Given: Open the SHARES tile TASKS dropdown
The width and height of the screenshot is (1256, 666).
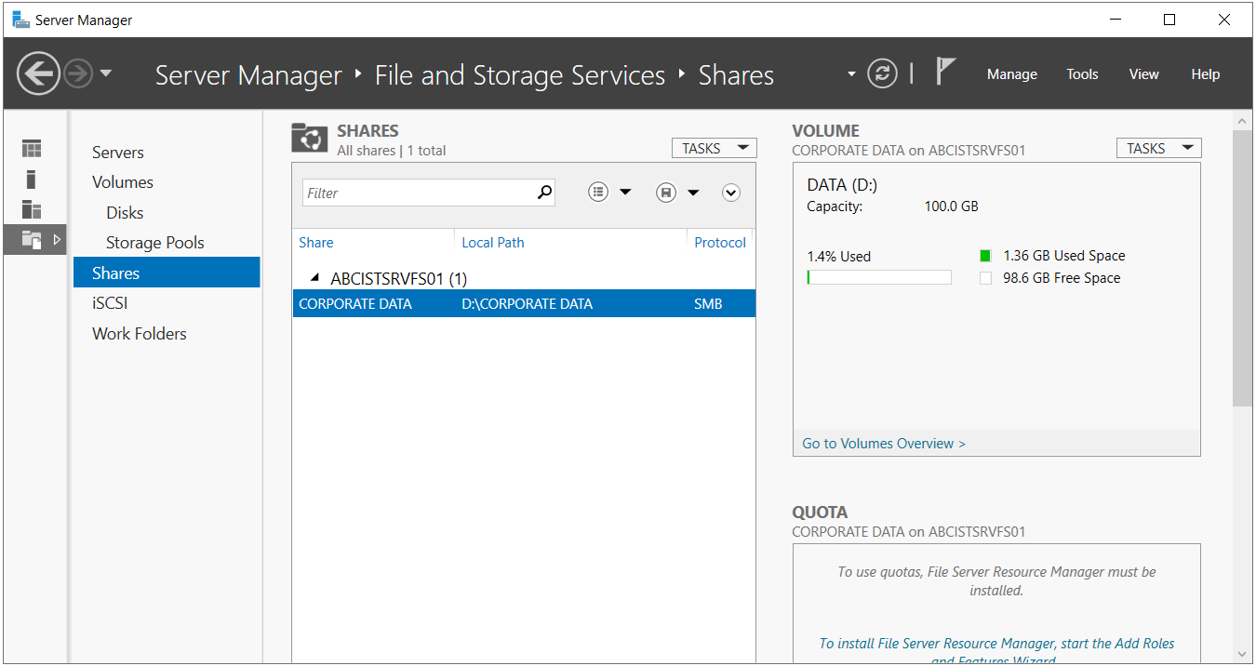Looking at the screenshot, I should pos(715,148).
